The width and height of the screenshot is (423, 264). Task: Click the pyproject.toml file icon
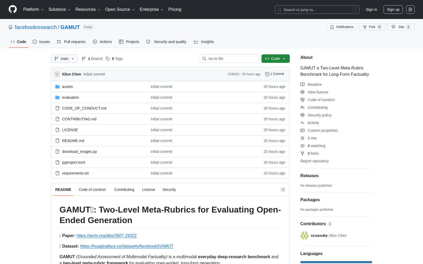point(57,162)
